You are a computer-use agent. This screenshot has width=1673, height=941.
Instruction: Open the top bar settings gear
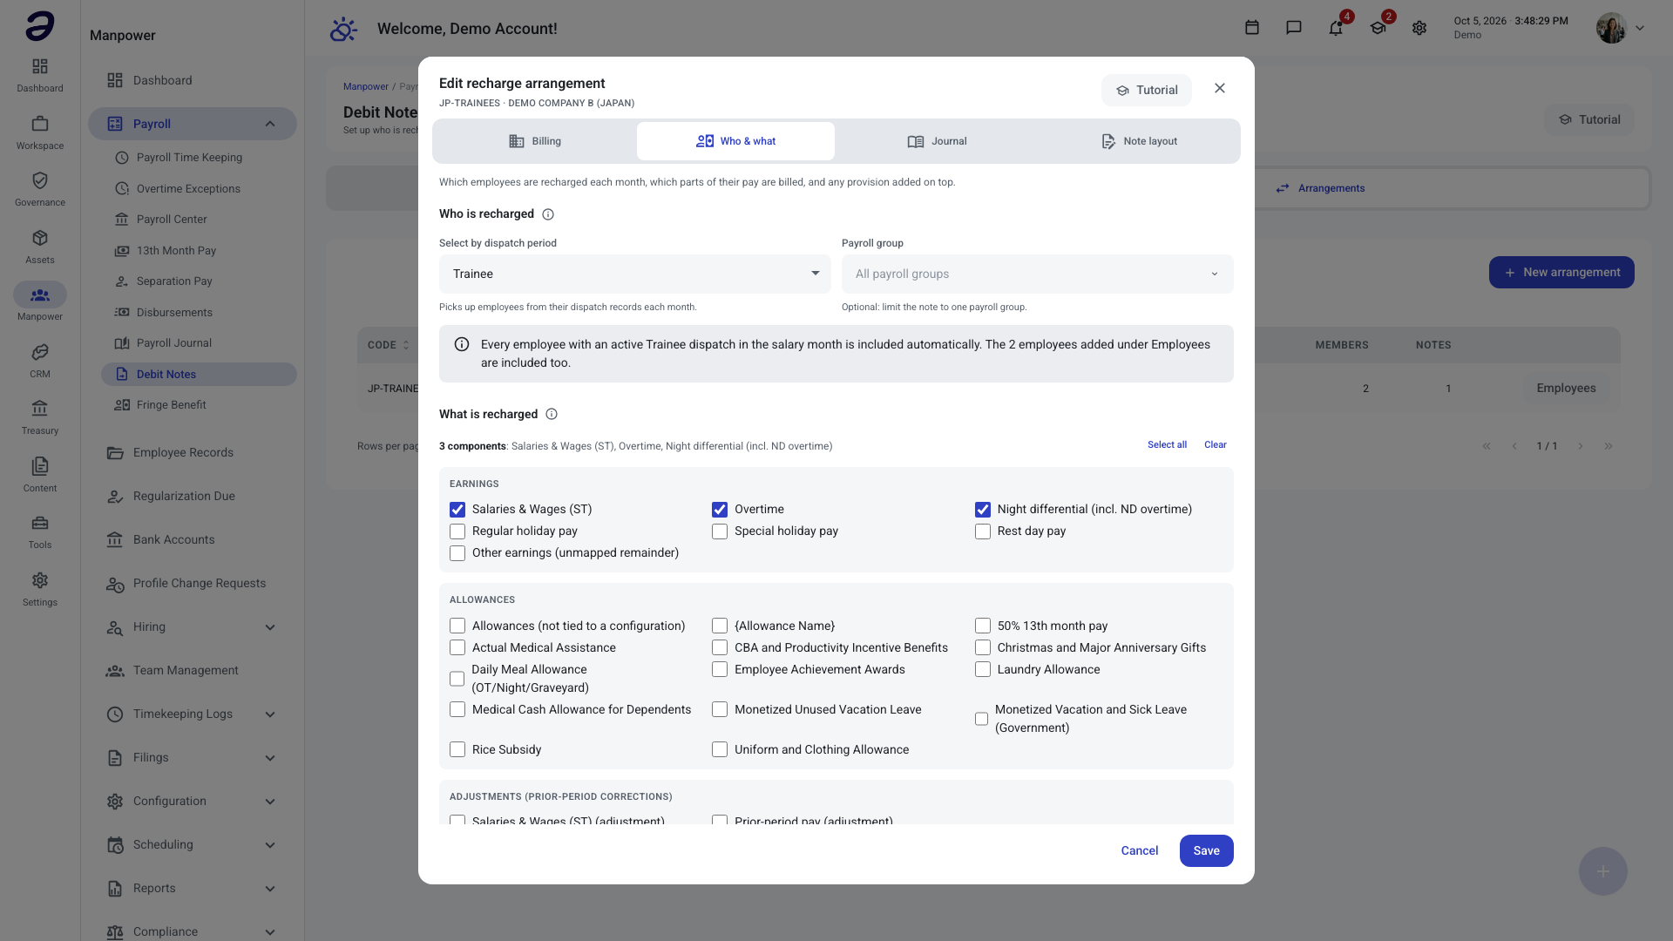tap(1419, 28)
